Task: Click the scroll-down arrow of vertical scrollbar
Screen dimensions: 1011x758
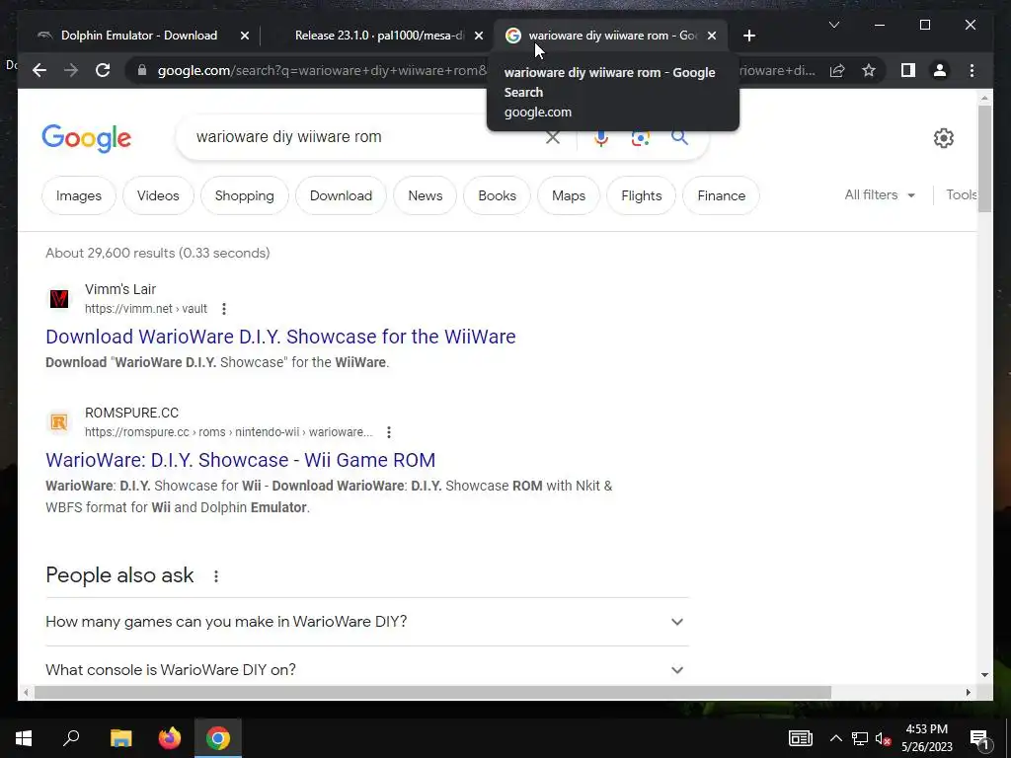Action: pos(984,675)
